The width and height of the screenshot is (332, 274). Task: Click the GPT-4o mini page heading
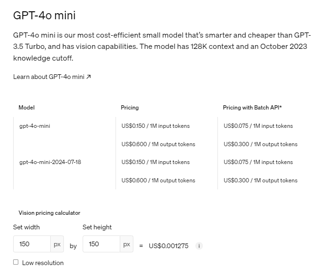tap(44, 16)
